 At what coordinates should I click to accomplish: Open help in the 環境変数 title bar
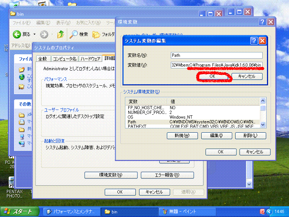pyautogui.click(x=262, y=22)
